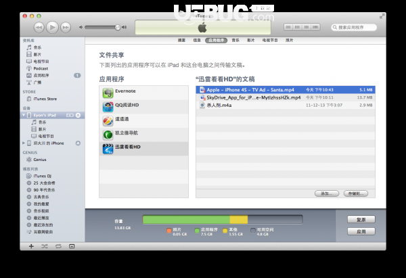Image resolution: width=406 pixels, height=278 pixels.
Task: Adjust the volume slider knob
Action: (x=118, y=27)
